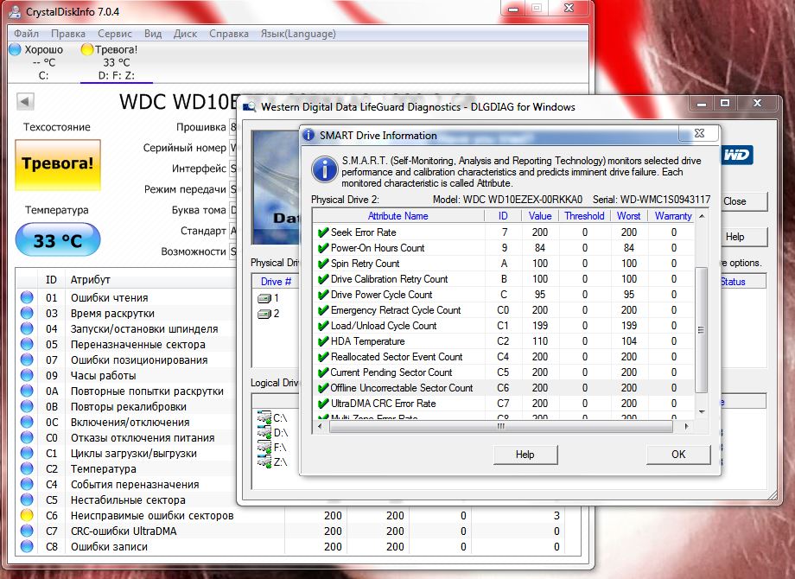Select physical drive 2 icon in DLGDIAG

point(264,314)
